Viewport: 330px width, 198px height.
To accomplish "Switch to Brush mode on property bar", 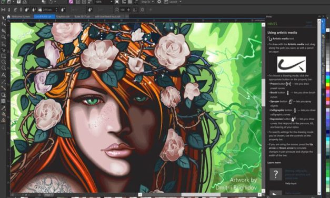I will [9, 9].
